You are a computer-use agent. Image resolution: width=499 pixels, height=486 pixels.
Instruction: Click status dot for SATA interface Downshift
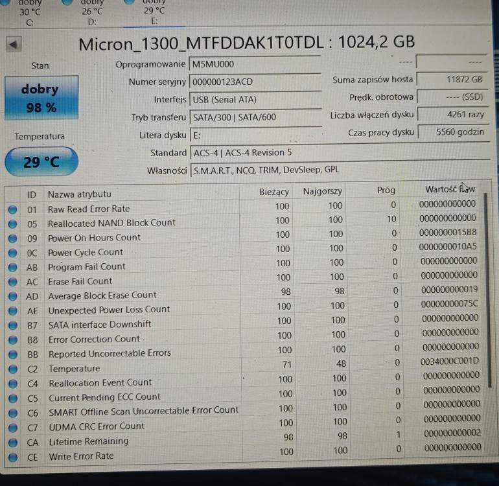pyautogui.click(x=13, y=325)
